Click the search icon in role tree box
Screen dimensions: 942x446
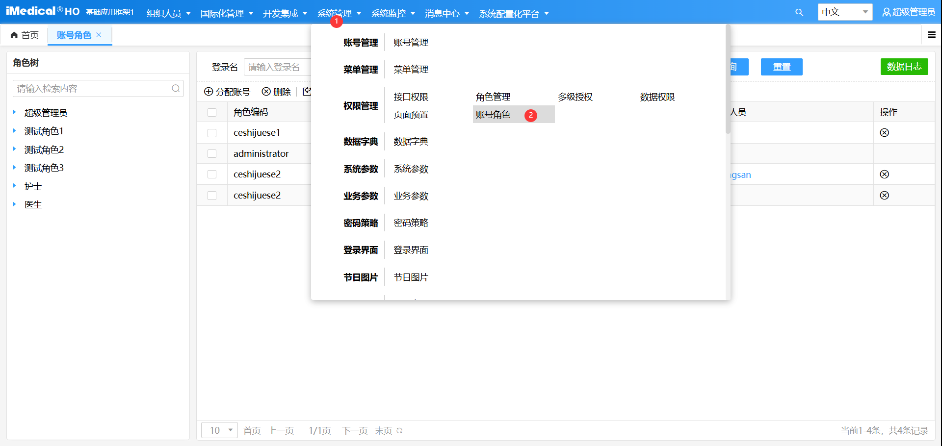point(176,89)
